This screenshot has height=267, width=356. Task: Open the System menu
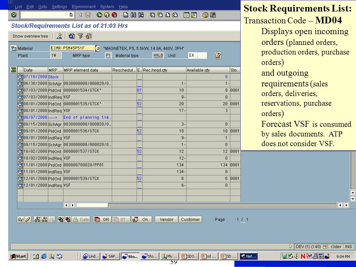pos(107,7)
